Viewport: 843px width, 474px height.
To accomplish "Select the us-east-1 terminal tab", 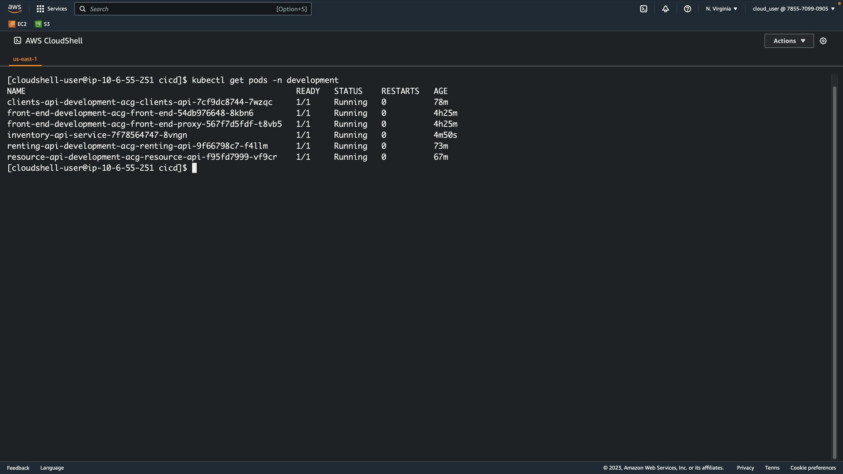I will click(x=25, y=59).
